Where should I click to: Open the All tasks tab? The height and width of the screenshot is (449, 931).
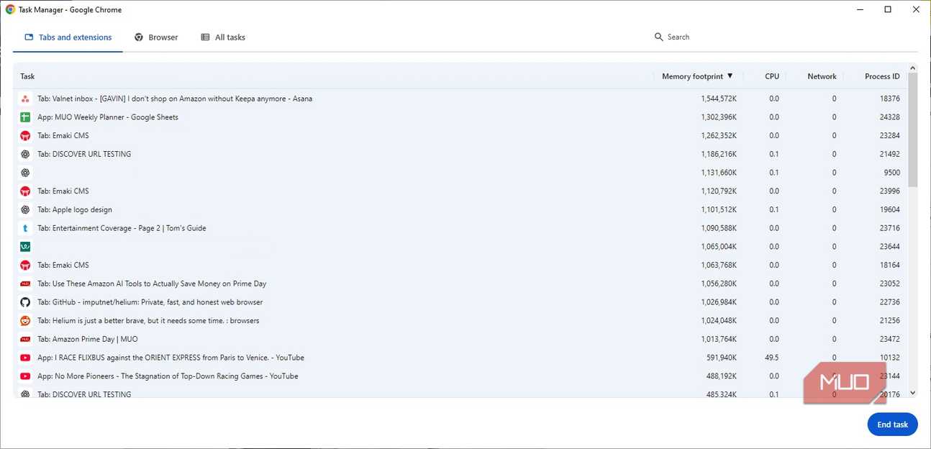tap(223, 37)
